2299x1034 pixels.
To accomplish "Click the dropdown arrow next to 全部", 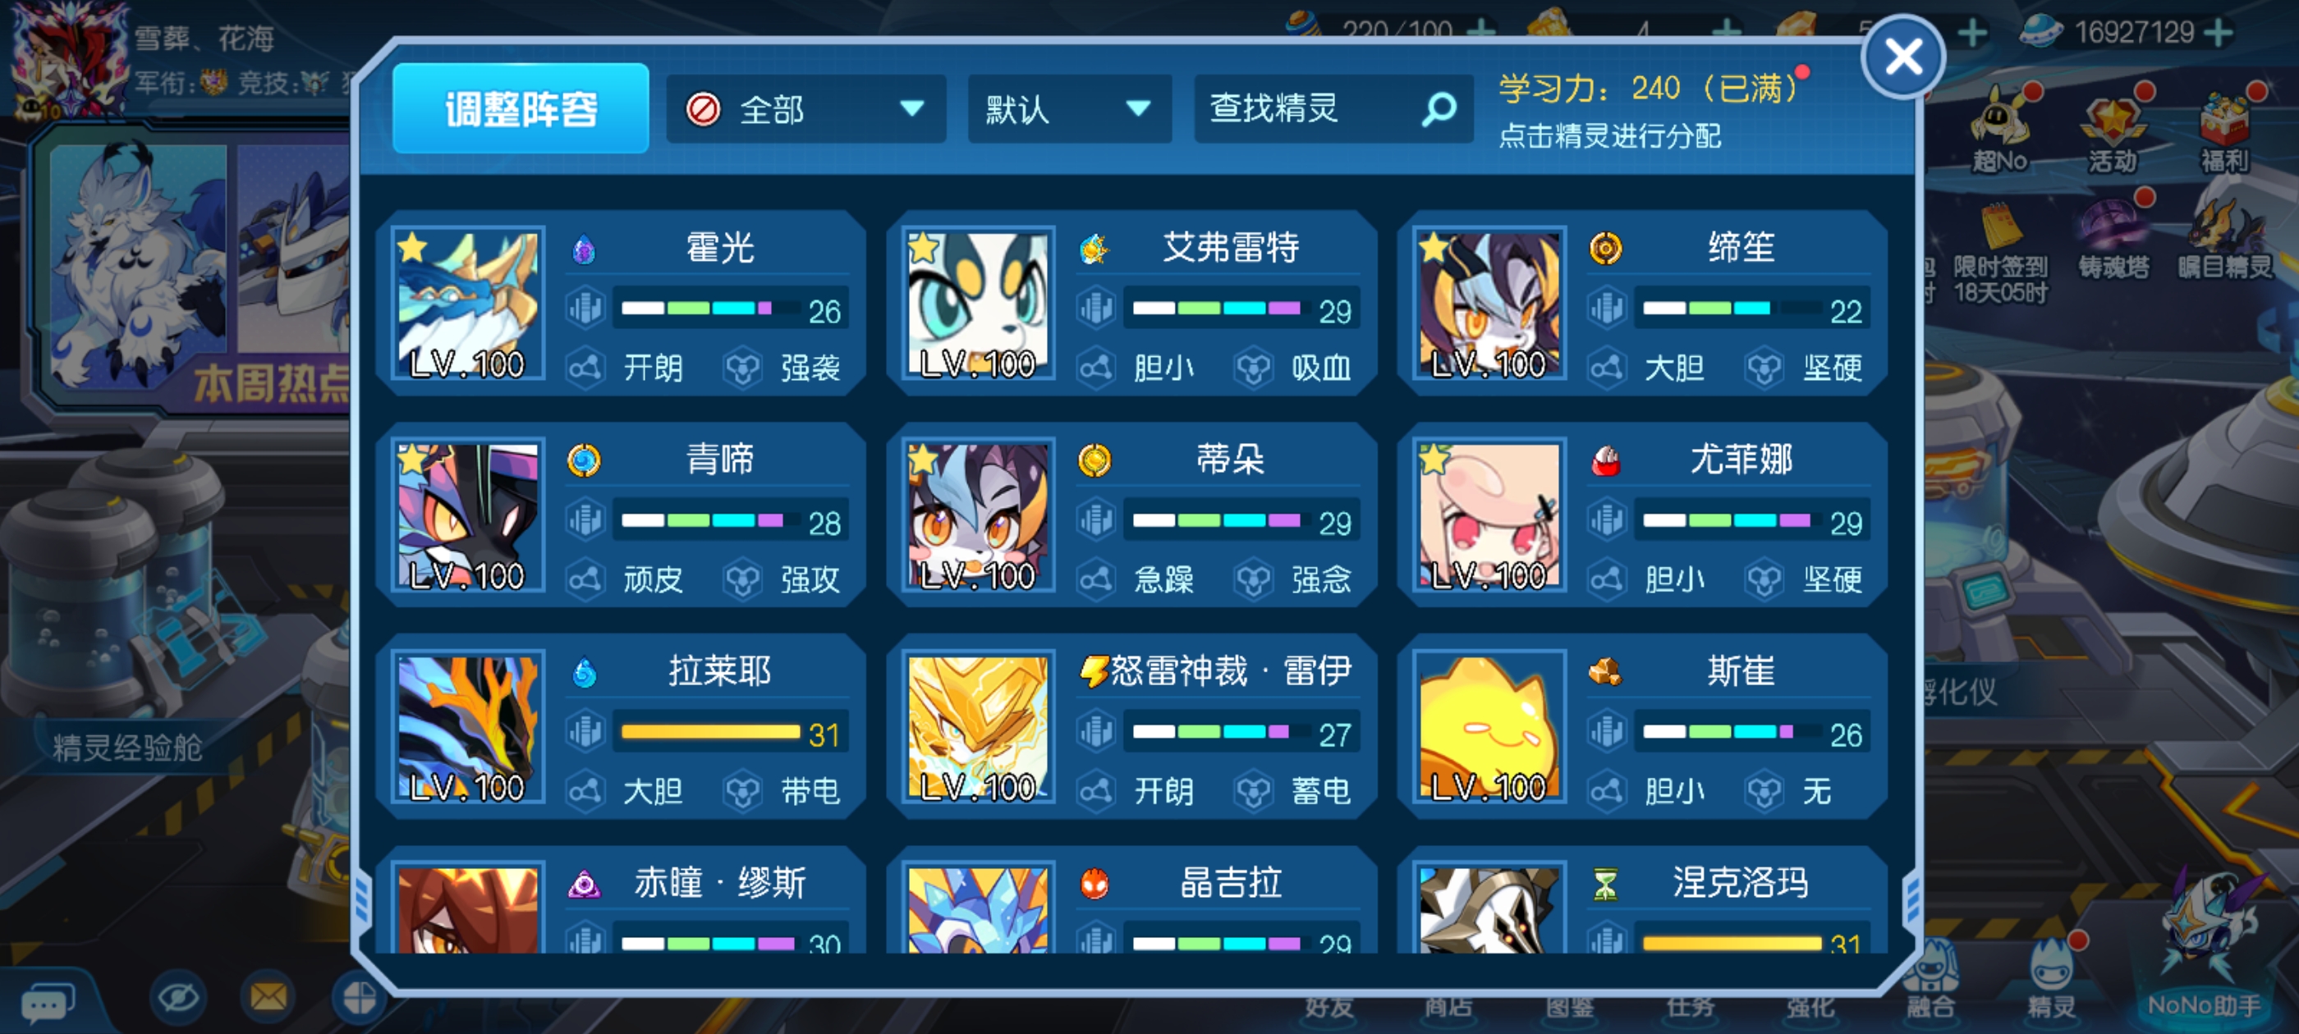I will [911, 110].
